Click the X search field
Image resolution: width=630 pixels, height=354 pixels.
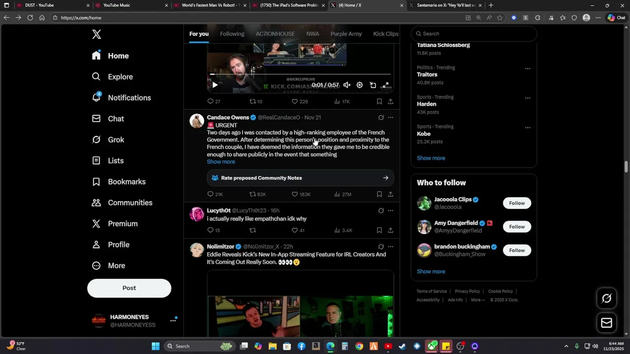pos(473,33)
